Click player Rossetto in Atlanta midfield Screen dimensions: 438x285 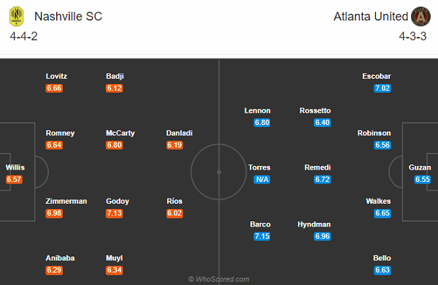(x=315, y=110)
